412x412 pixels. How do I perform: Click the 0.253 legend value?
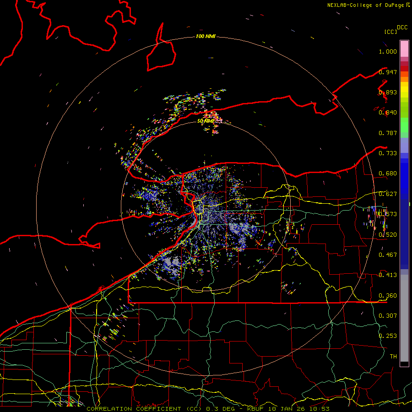(388, 336)
